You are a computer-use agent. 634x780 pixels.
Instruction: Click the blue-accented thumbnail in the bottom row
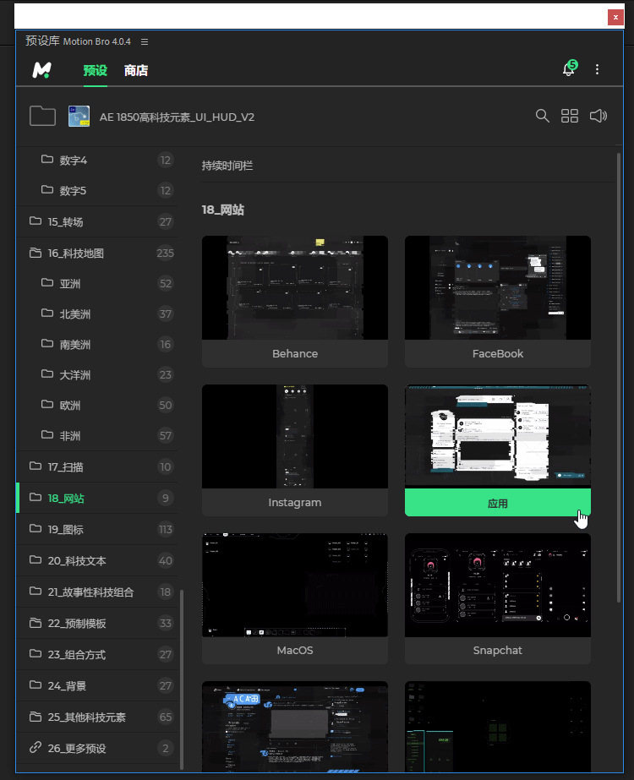(x=295, y=726)
